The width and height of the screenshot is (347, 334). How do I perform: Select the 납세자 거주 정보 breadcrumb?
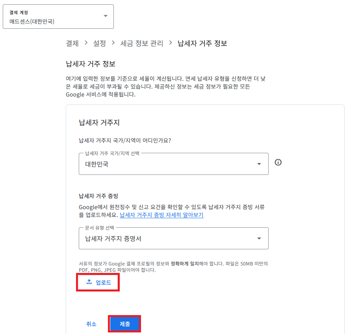[202, 43]
